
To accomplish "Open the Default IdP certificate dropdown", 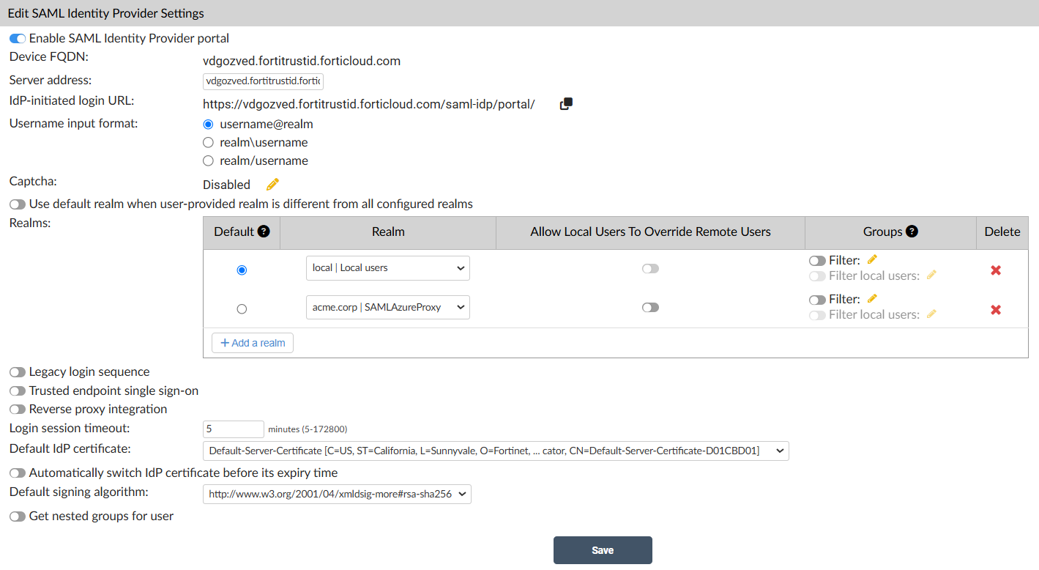I will (495, 451).
